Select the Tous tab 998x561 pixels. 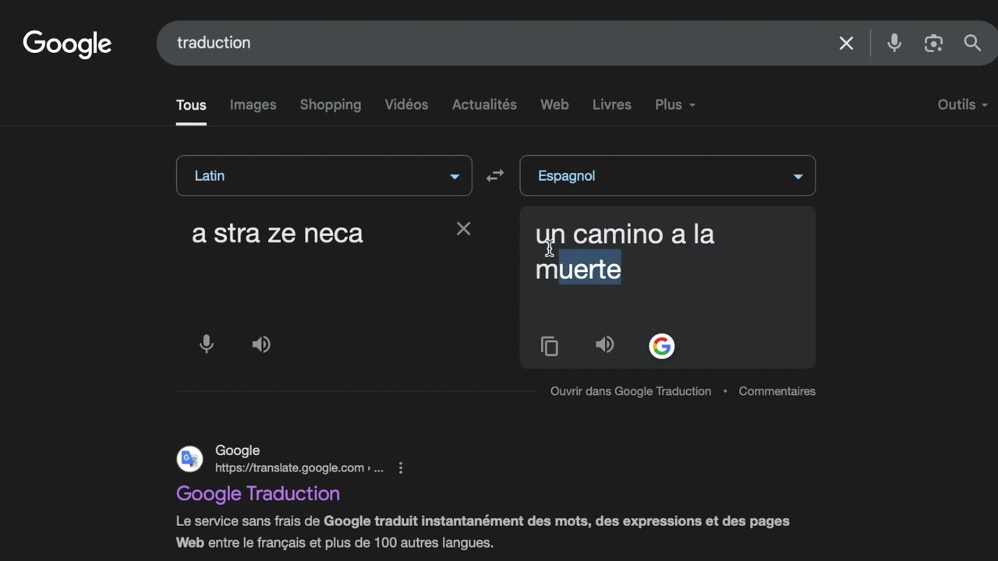(191, 104)
